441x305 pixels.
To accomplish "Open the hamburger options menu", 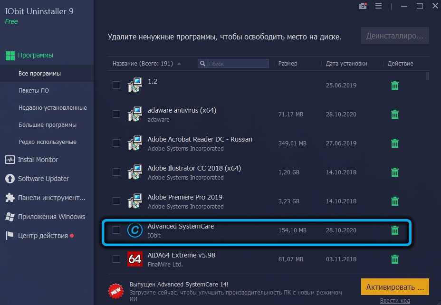I will (x=379, y=6).
